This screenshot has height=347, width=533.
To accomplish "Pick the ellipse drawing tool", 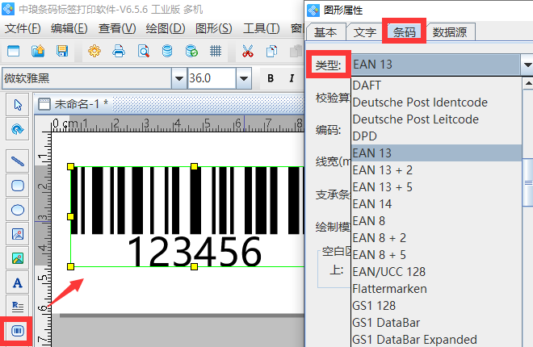I will (17, 209).
